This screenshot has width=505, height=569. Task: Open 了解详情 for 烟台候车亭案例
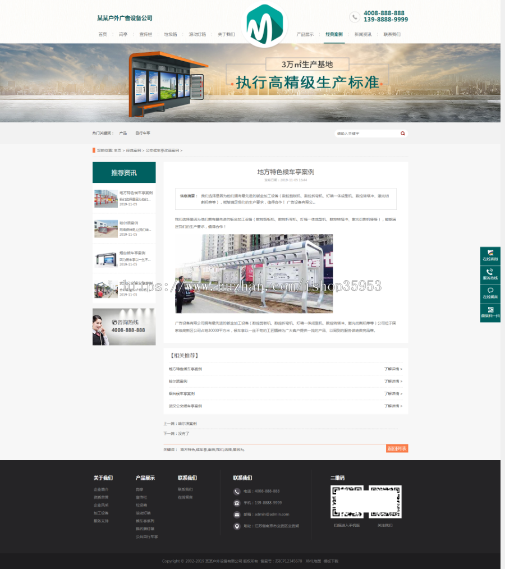393,393
